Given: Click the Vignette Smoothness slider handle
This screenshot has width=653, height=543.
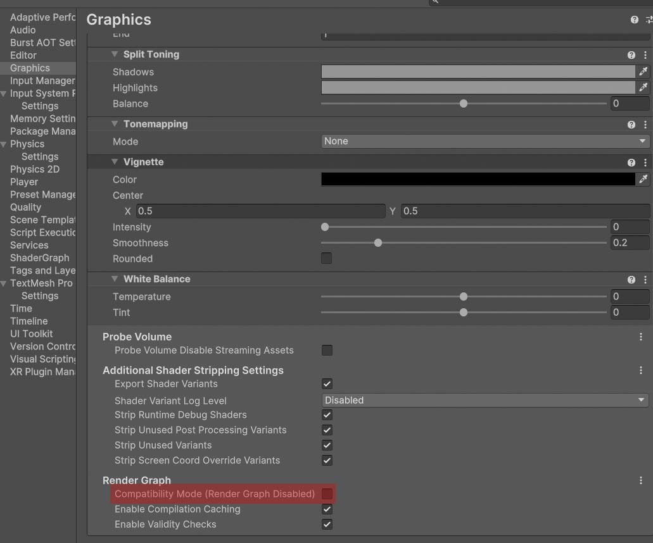Looking at the screenshot, I should tap(378, 243).
